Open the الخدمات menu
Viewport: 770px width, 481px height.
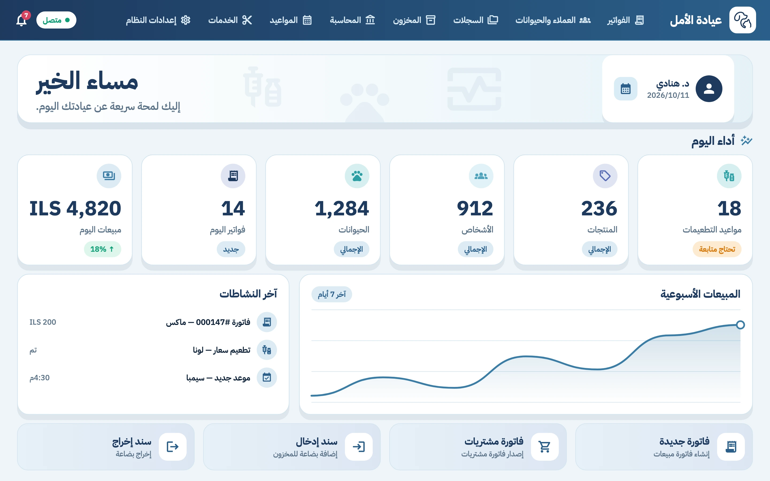click(x=230, y=20)
